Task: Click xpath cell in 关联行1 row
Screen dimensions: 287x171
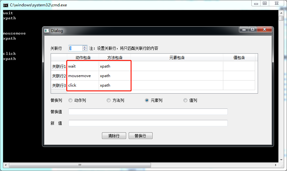Action: (115, 66)
